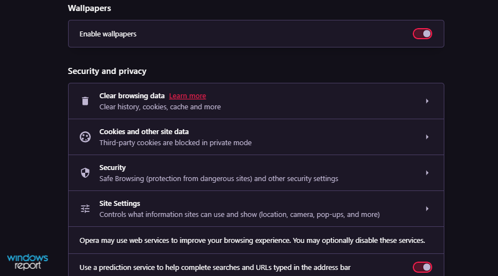The width and height of the screenshot is (498, 276).
Task: Toggle off the prediction service switch
Action: click(422, 267)
